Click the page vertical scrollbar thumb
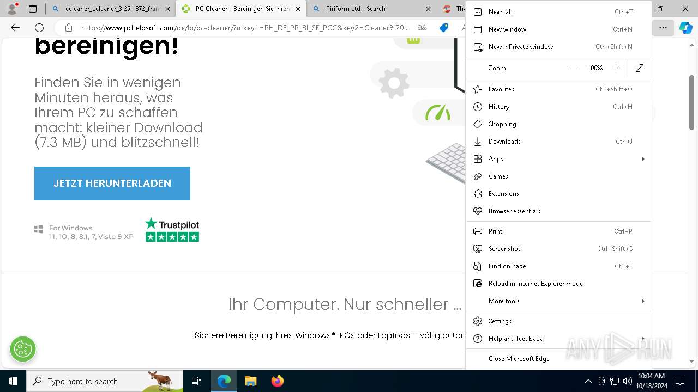698x392 pixels. tap(691, 102)
